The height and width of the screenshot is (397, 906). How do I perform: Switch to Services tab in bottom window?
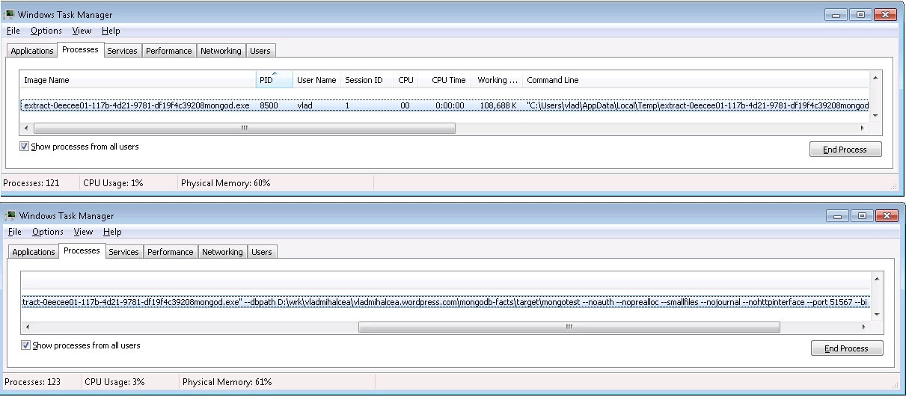click(123, 252)
